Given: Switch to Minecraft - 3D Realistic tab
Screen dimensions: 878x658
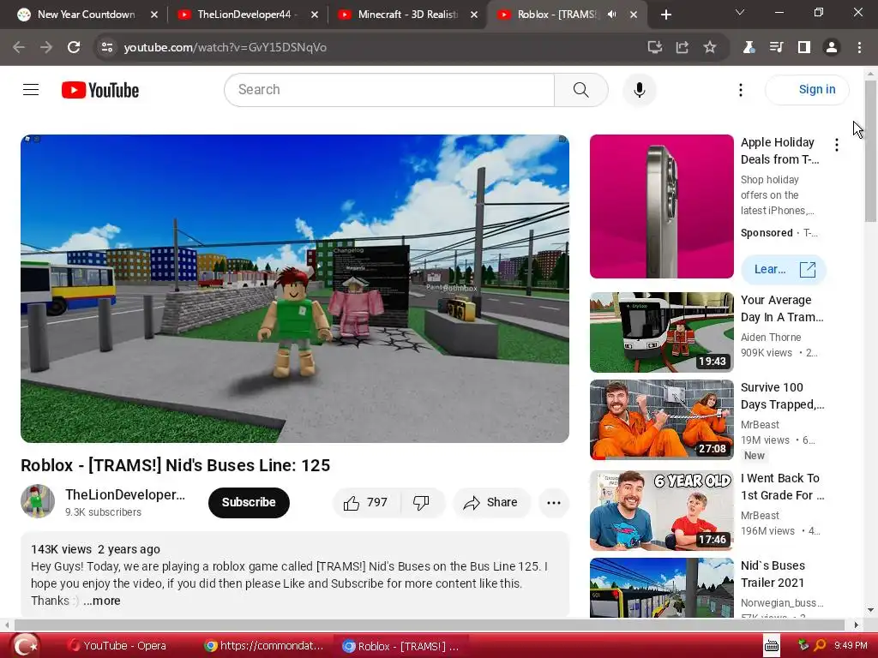Looking at the screenshot, I should 407,15.
